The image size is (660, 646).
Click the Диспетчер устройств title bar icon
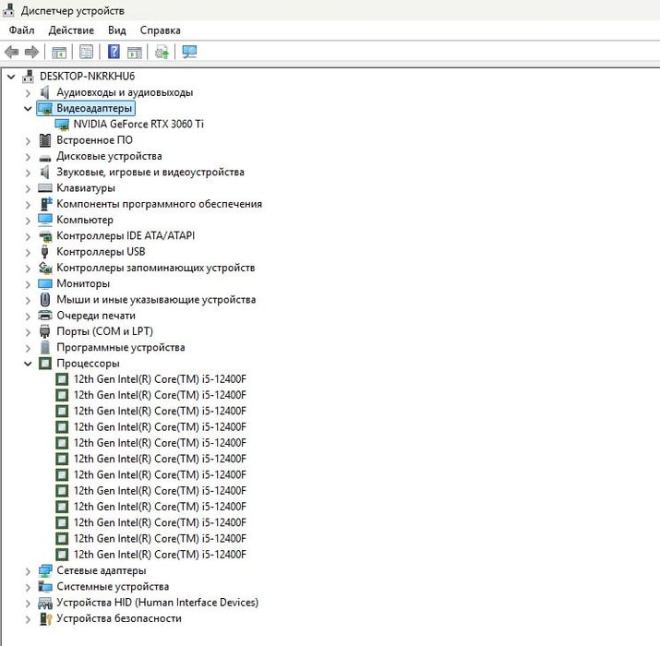point(8,10)
